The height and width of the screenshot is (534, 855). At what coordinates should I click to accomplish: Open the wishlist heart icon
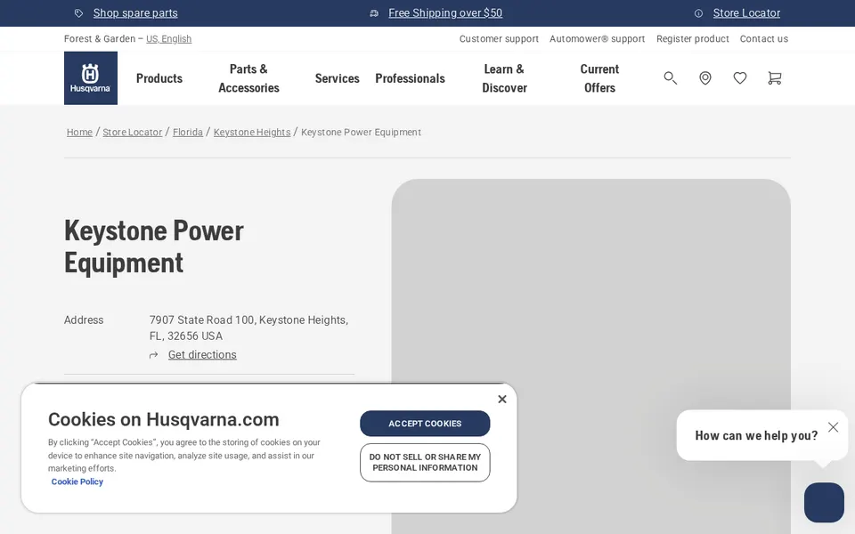click(x=740, y=78)
